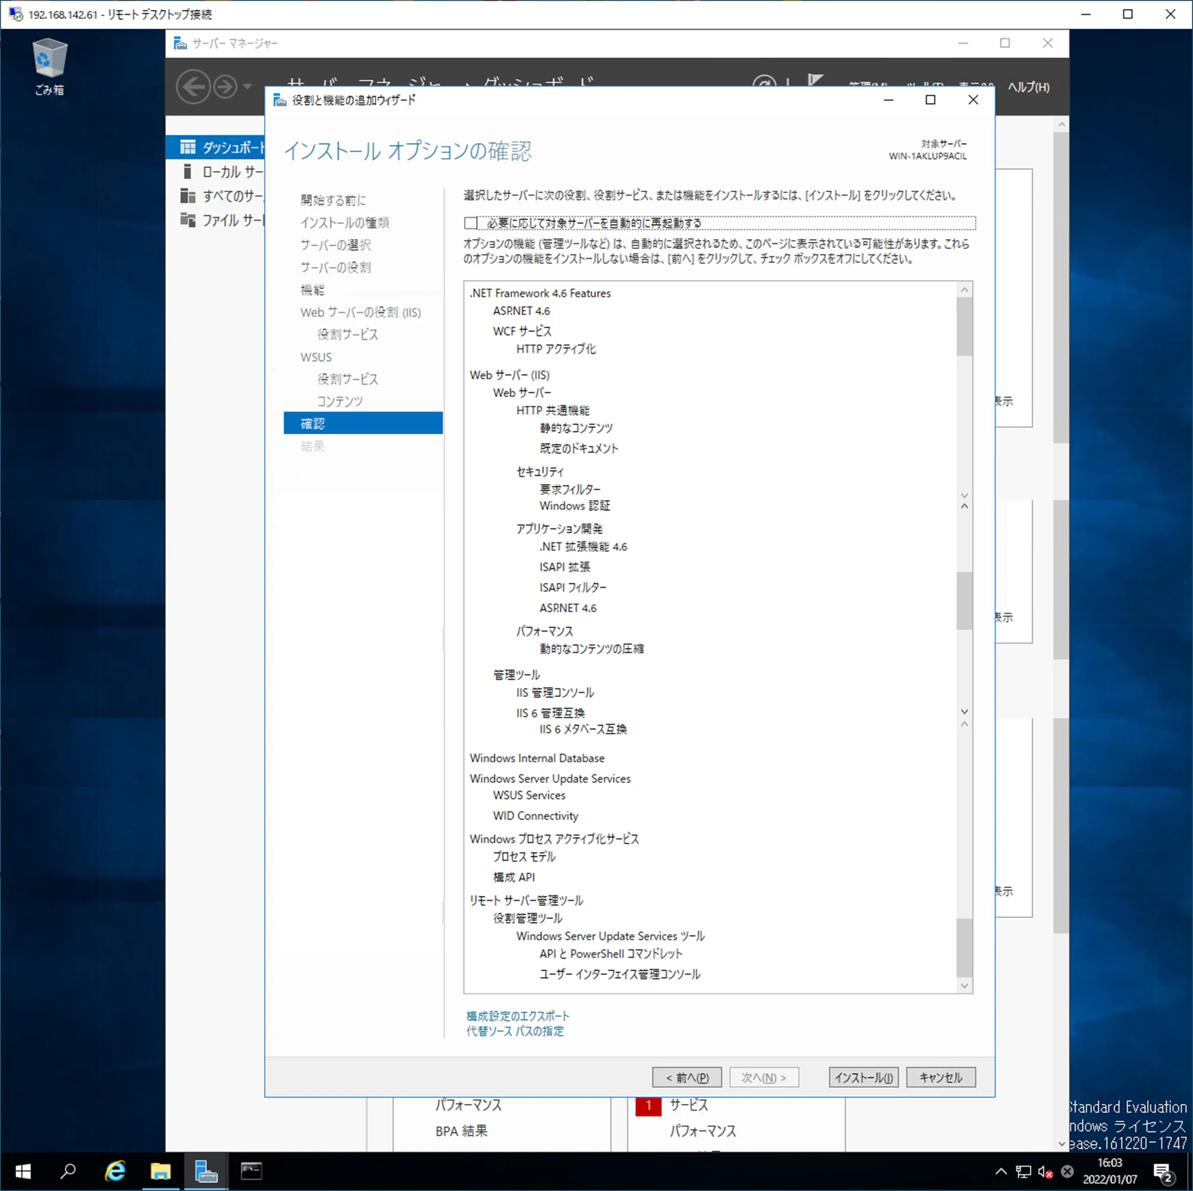Click WCF サービス in the list
The height and width of the screenshot is (1191, 1193).
pos(523,331)
